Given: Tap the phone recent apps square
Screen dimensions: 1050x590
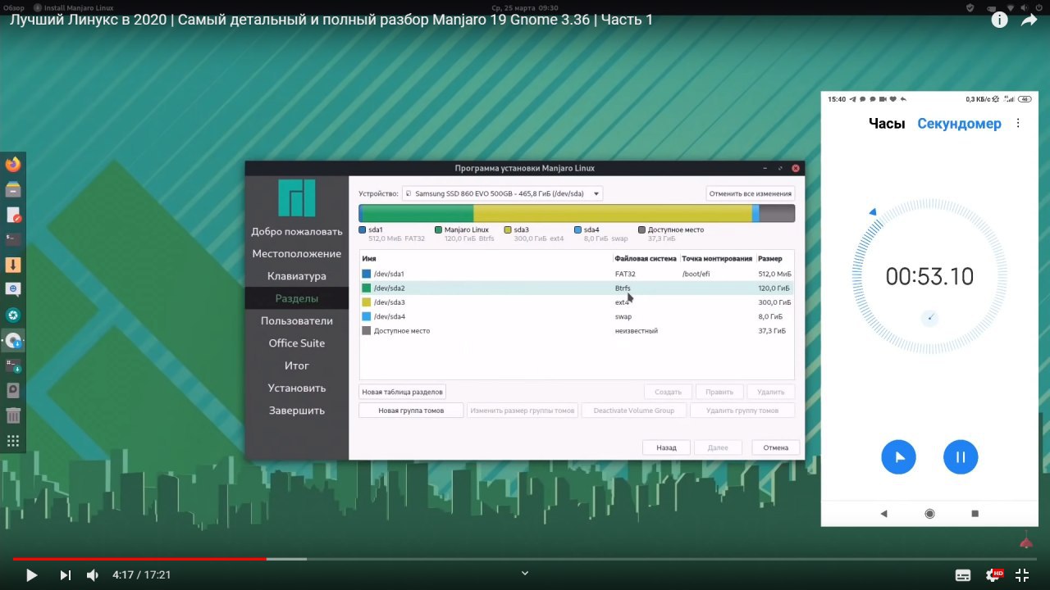Looking at the screenshot, I should click(x=975, y=514).
